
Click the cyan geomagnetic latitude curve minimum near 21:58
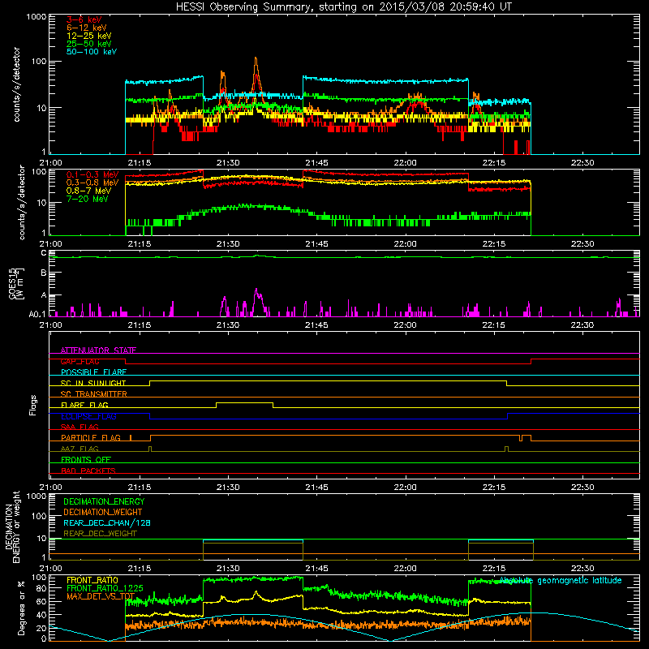click(391, 640)
